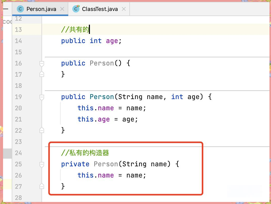This screenshot has width=271, height=204.
Task: Click line number 28 in the gutter
Action: coord(18,198)
